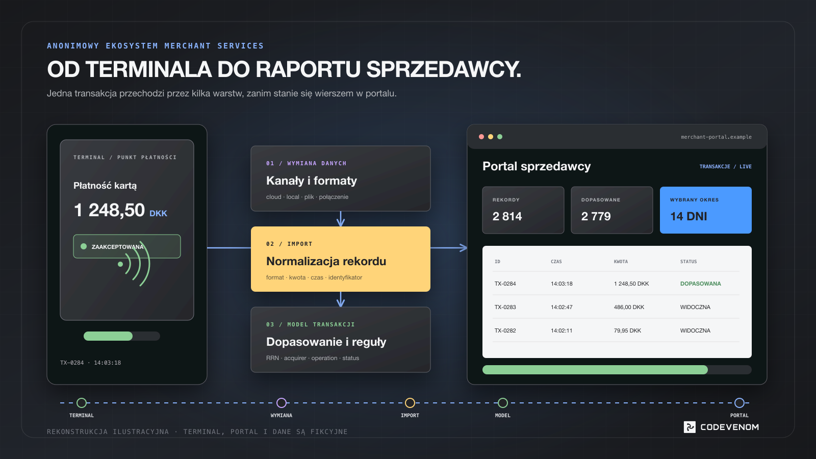Select the TX-0282 table cell
This screenshot has height=459, width=816.
click(505, 330)
